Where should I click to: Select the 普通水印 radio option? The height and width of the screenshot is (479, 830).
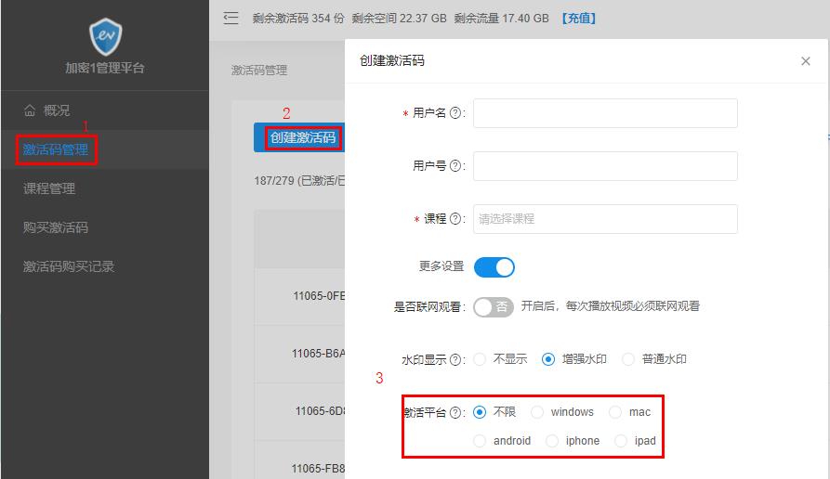click(x=628, y=359)
